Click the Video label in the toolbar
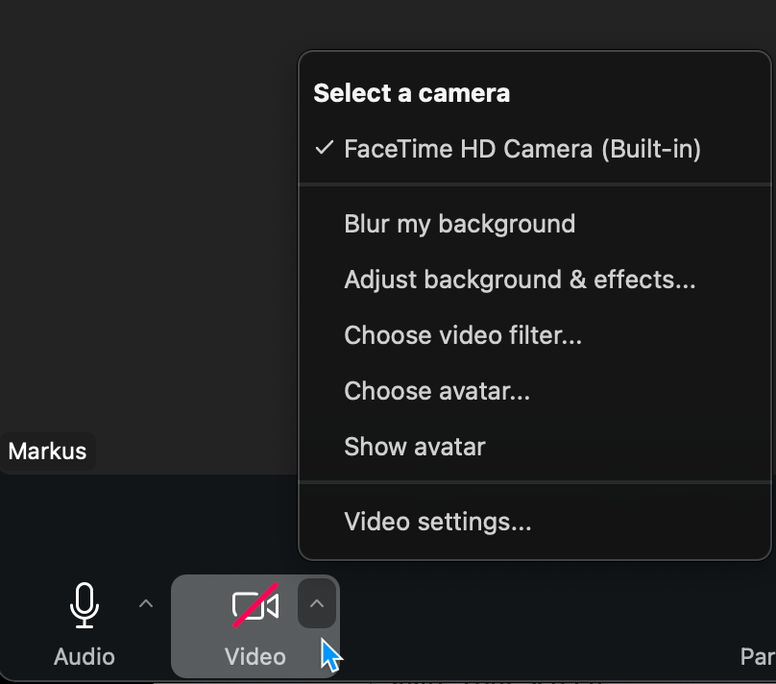This screenshot has width=776, height=684. pyautogui.click(x=255, y=657)
